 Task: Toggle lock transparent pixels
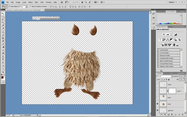point(162,80)
